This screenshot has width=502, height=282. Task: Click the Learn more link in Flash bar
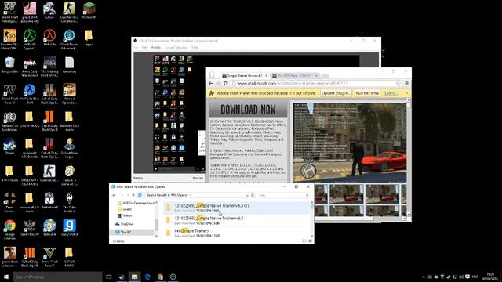(391, 93)
